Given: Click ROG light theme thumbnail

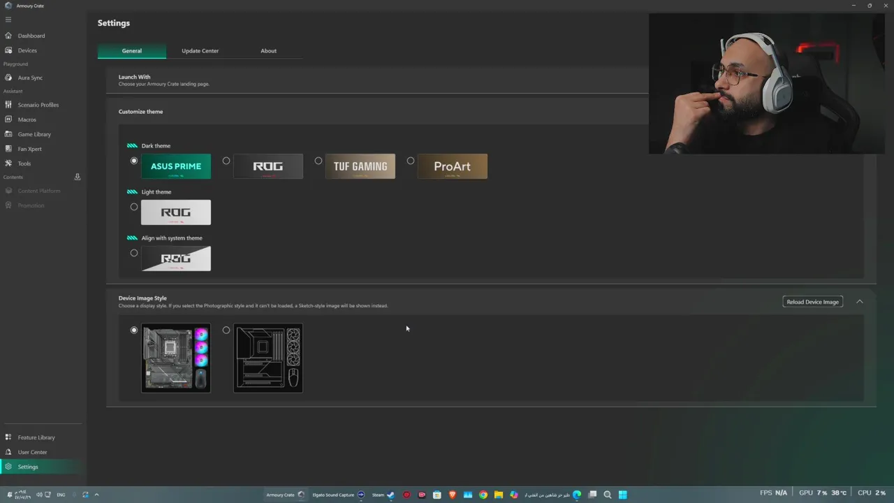Looking at the screenshot, I should 176,212.
